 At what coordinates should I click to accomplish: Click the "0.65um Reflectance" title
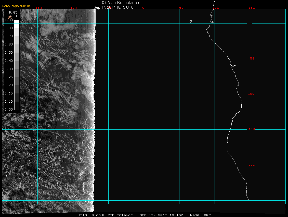[x=120, y=3]
